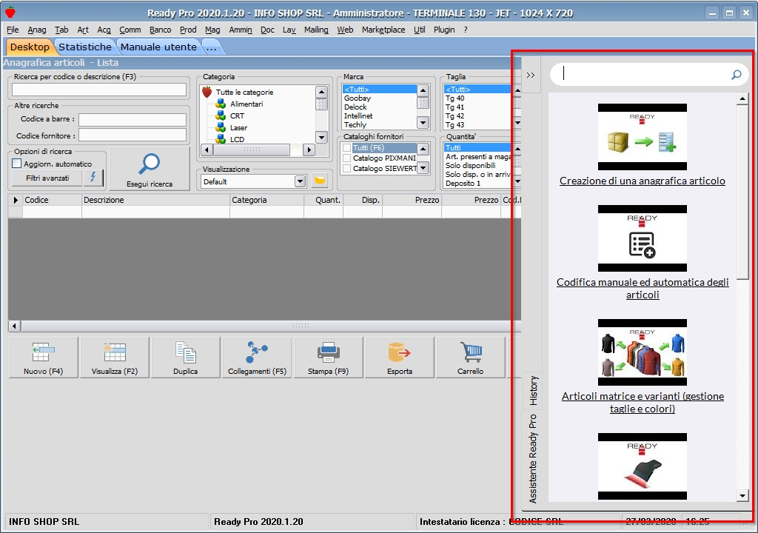Open Articoli matrice e varianti thumbnail
Screen dimensions: 758x533
642,352
